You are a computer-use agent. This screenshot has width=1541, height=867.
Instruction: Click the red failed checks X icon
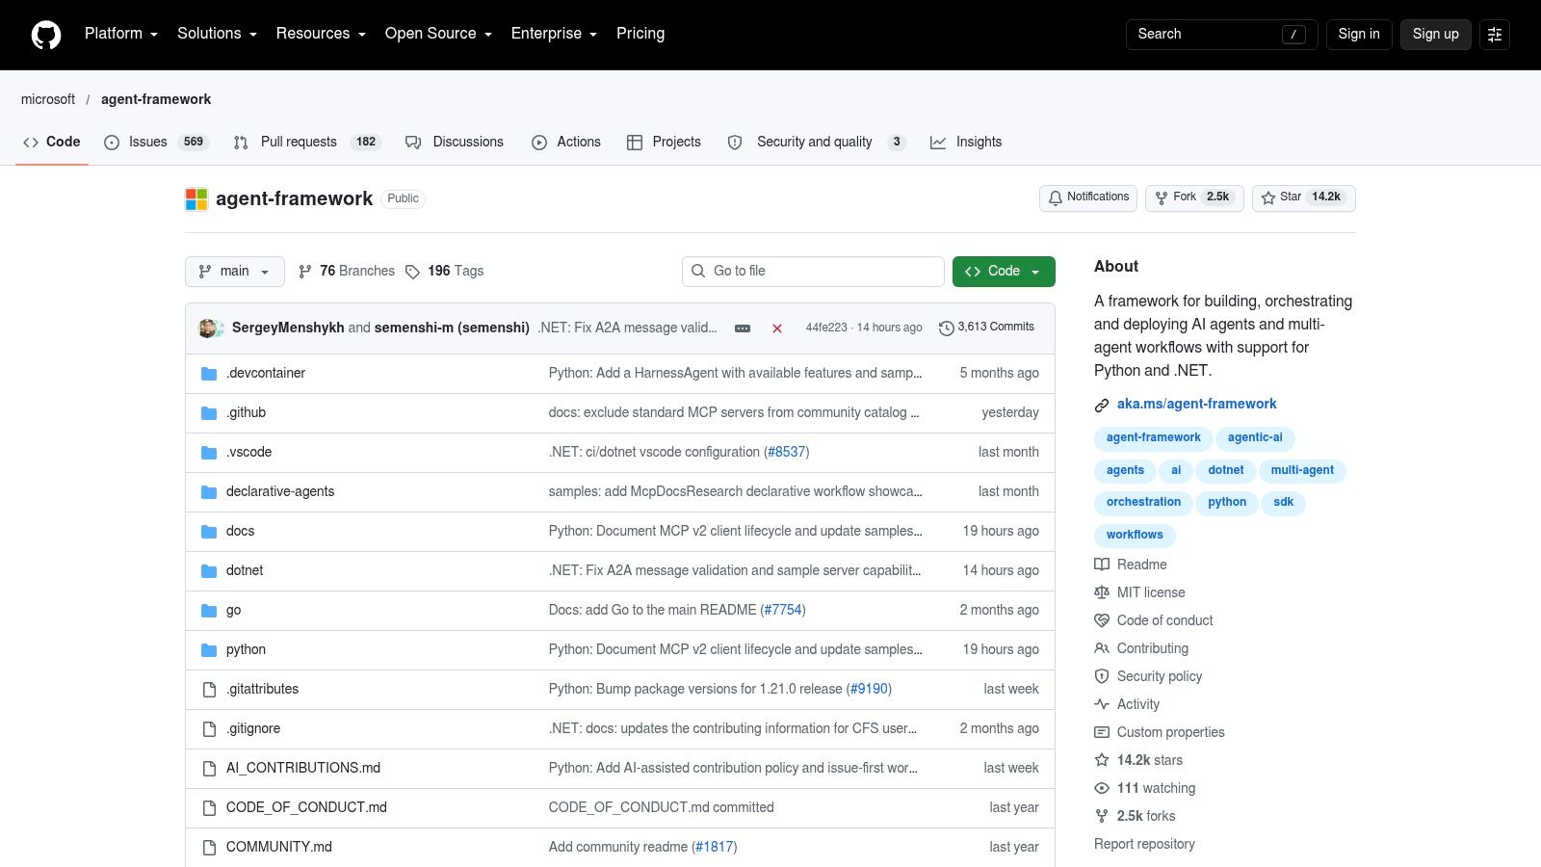[x=777, y=328]
